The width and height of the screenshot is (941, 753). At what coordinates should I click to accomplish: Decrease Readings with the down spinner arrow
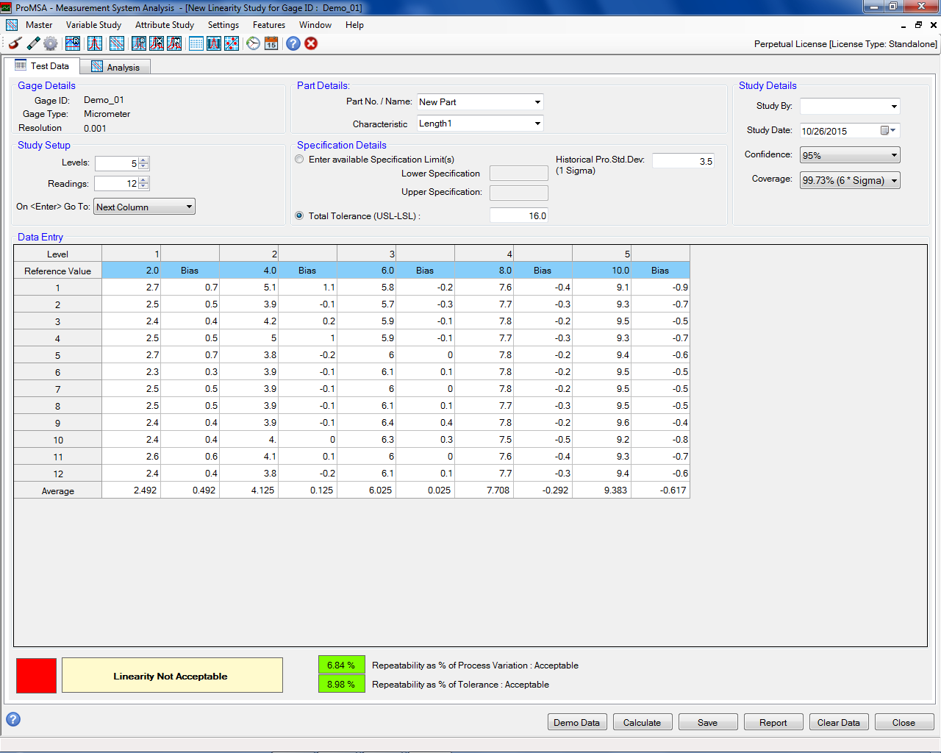pos(143,186)
